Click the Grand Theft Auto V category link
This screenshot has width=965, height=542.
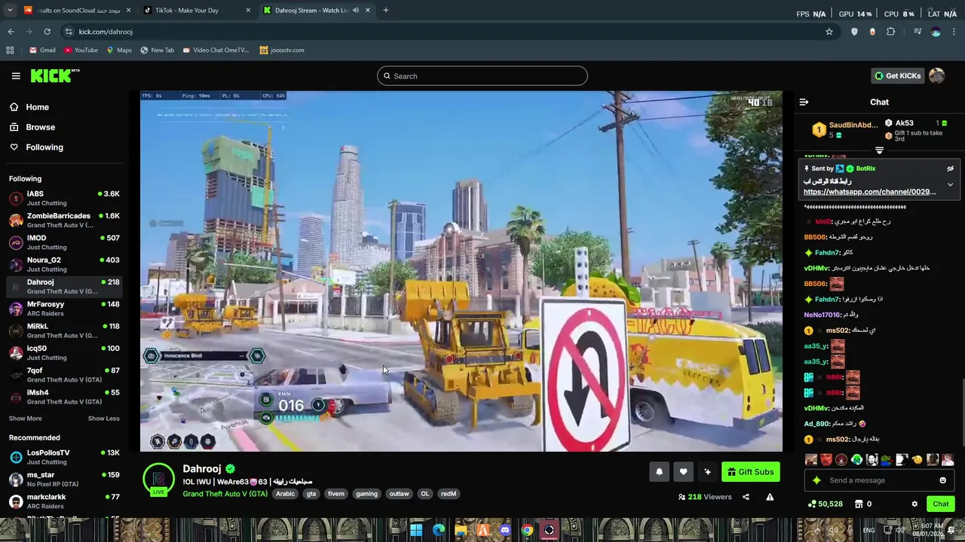click(x=225, y=494)
